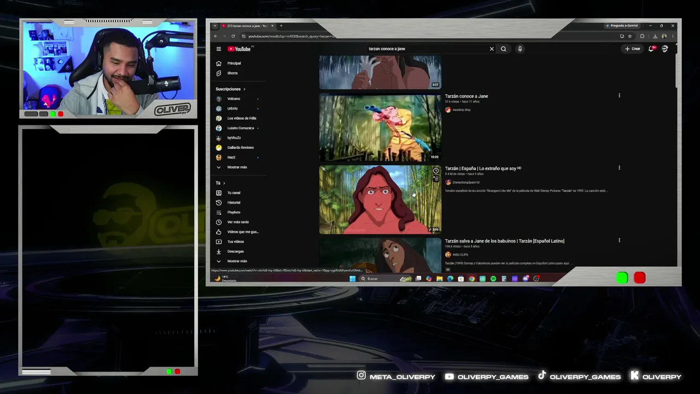700x394 pixels.
Task: Start voice search with the microphone
Action: tap(520, 49)
